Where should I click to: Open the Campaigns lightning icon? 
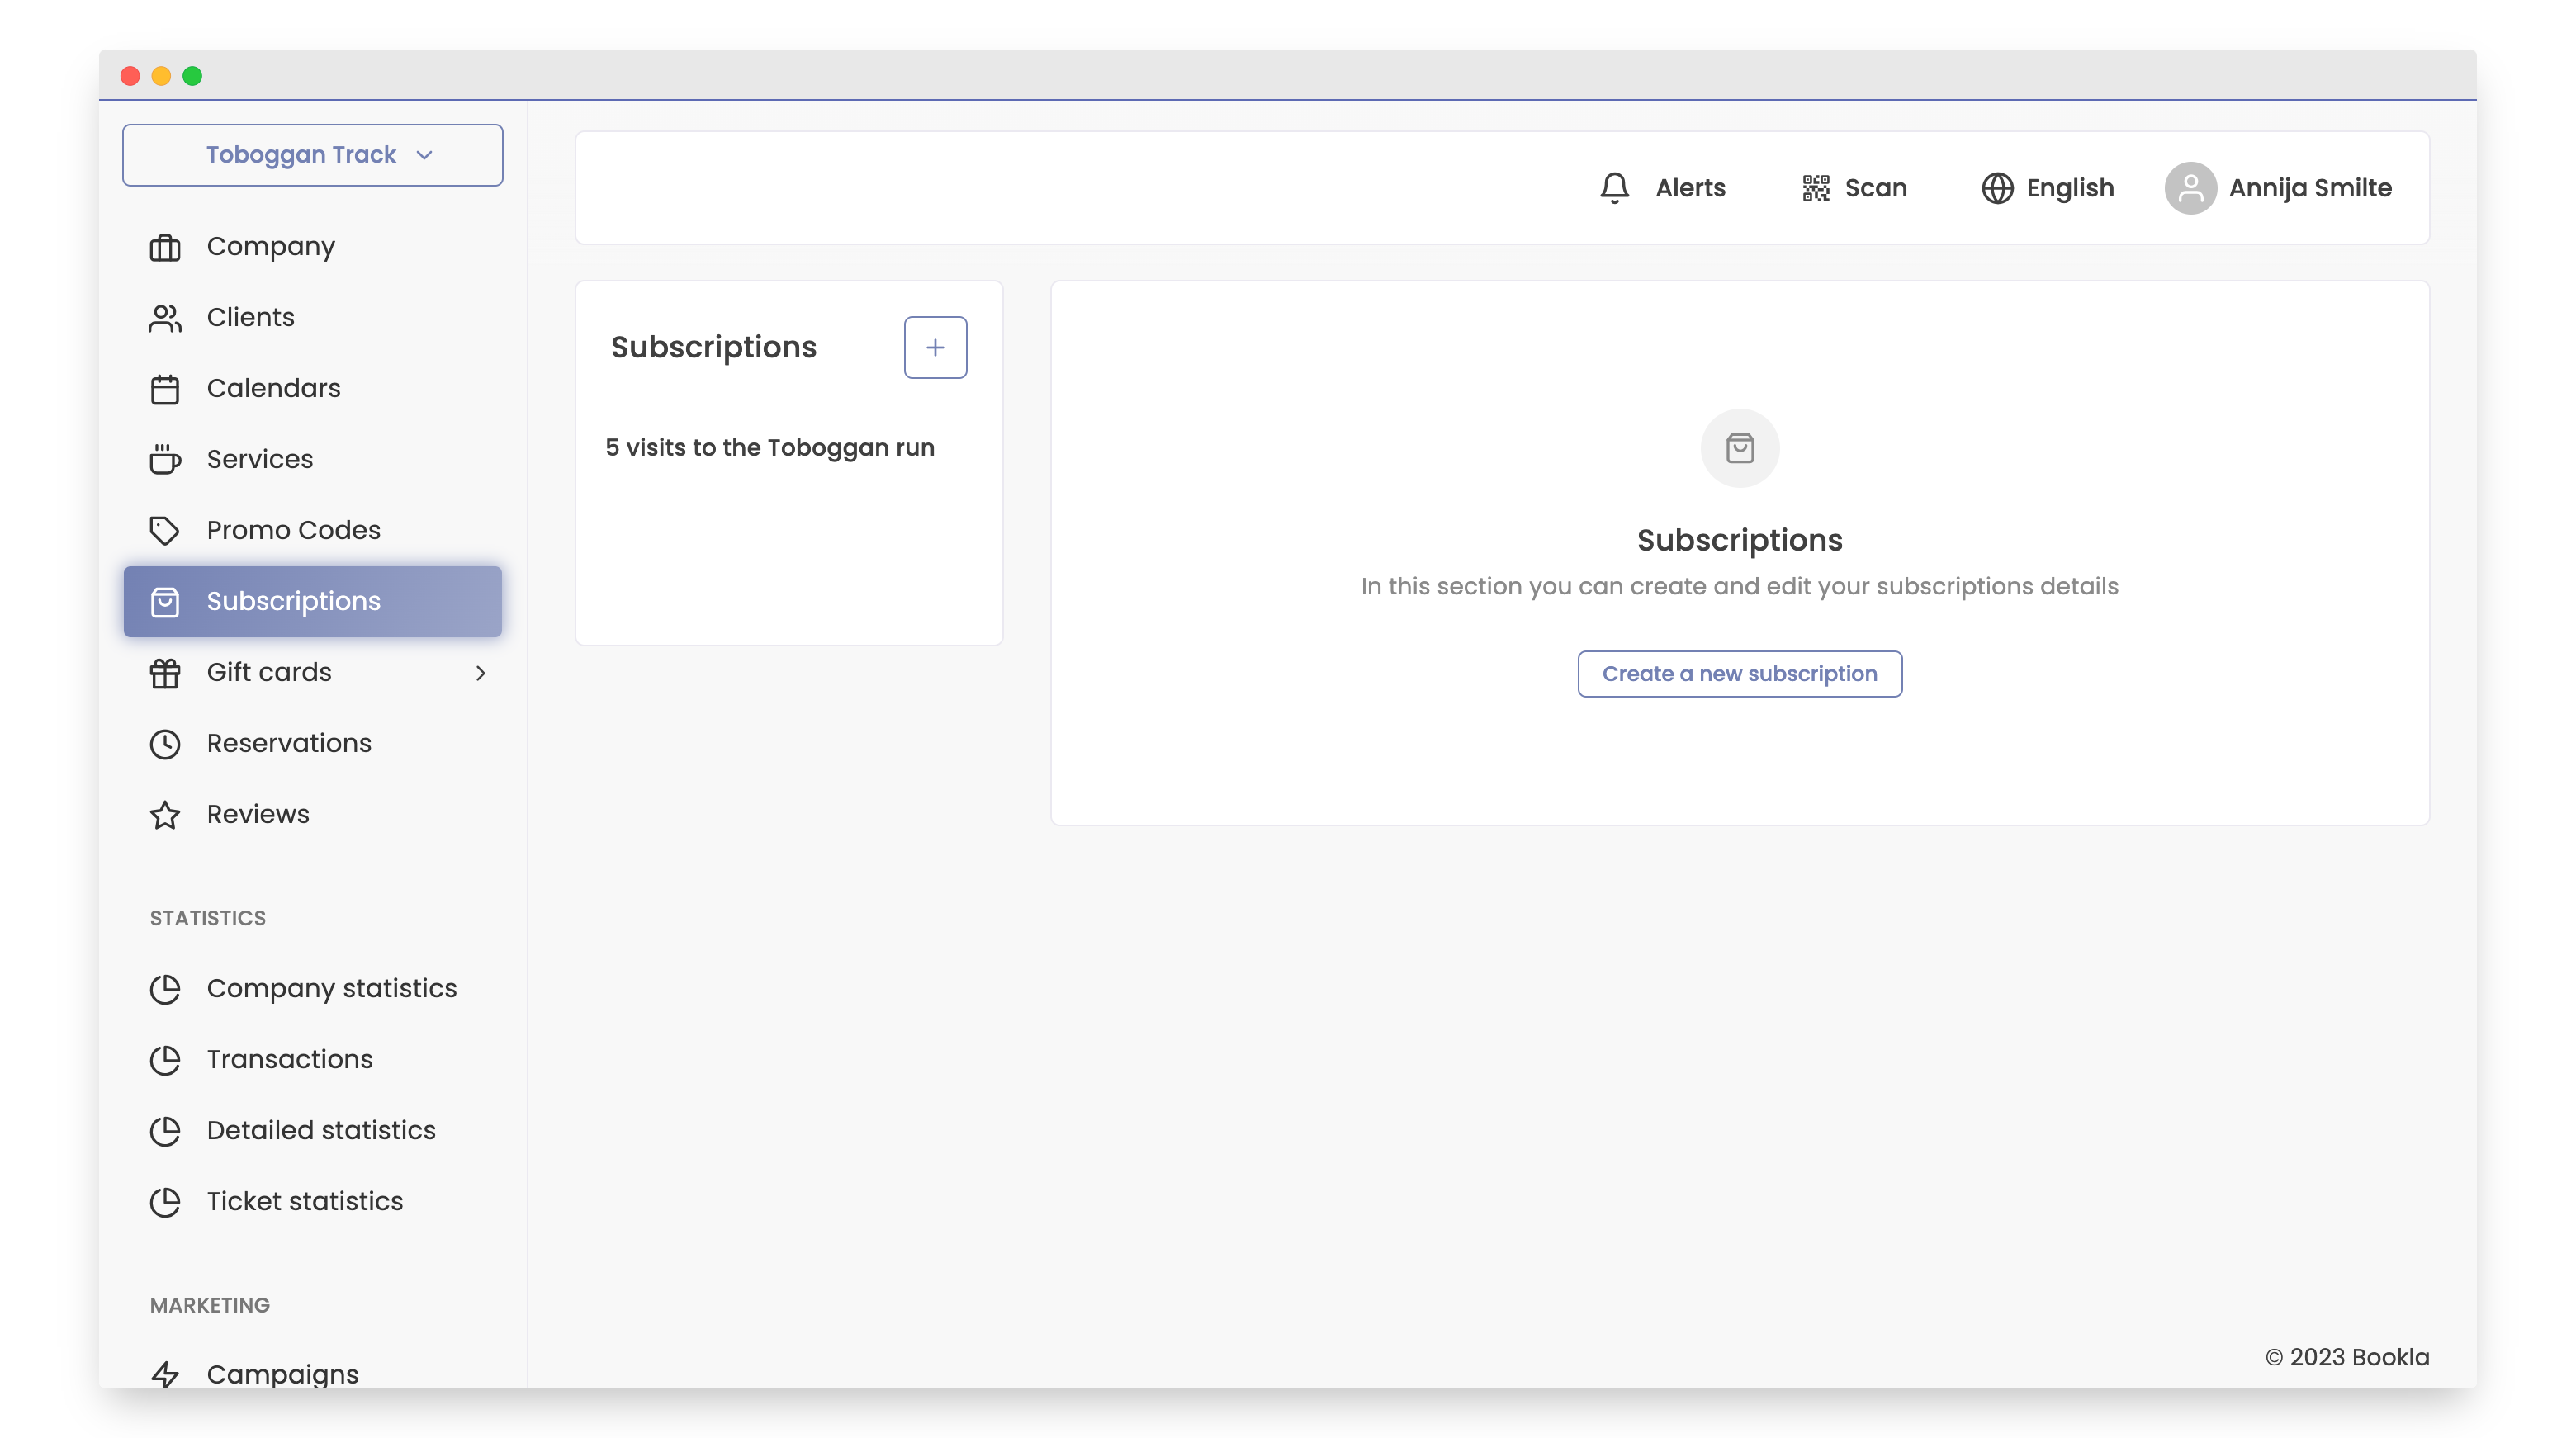[x=165, y=1374]
